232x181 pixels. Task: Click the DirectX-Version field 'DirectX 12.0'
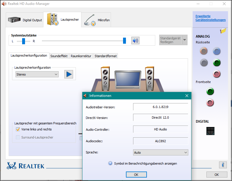coord(160,118)
